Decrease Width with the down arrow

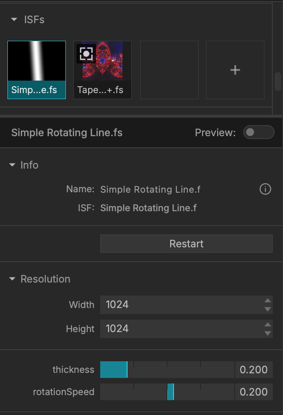click(268, 309)
